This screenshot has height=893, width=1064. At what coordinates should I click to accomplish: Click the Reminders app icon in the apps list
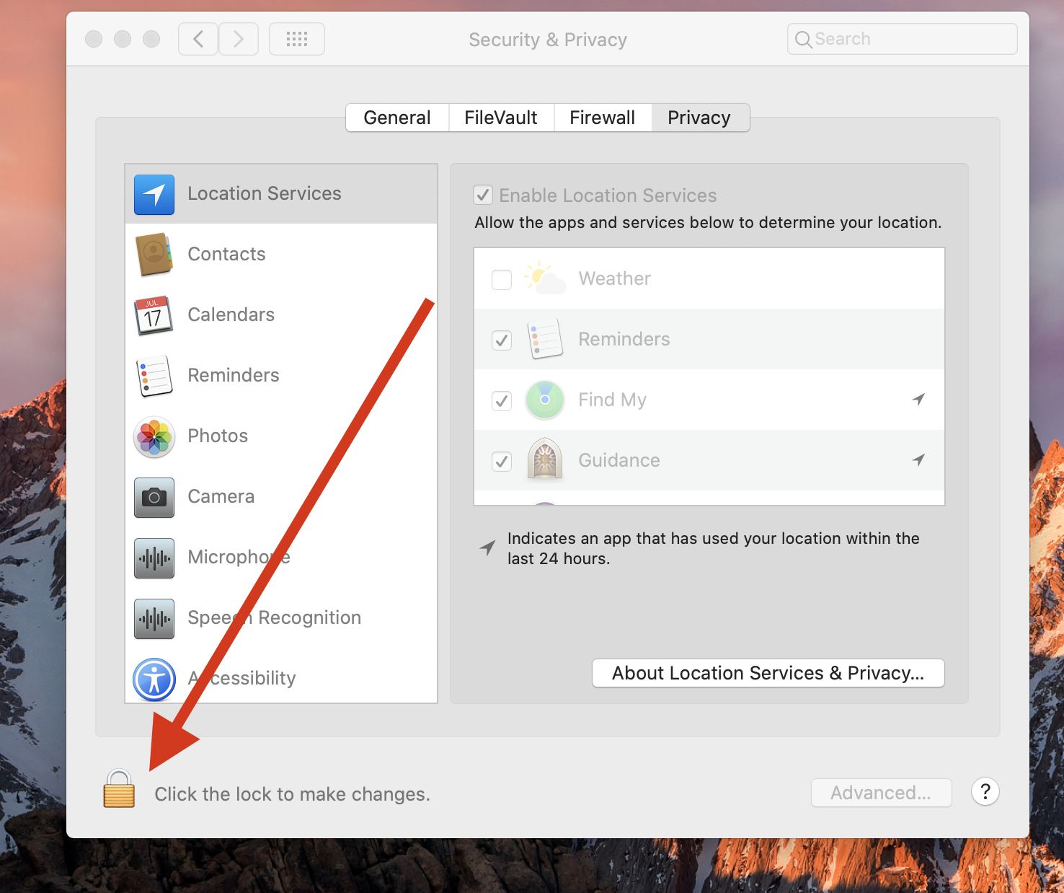tap(545, 339)
